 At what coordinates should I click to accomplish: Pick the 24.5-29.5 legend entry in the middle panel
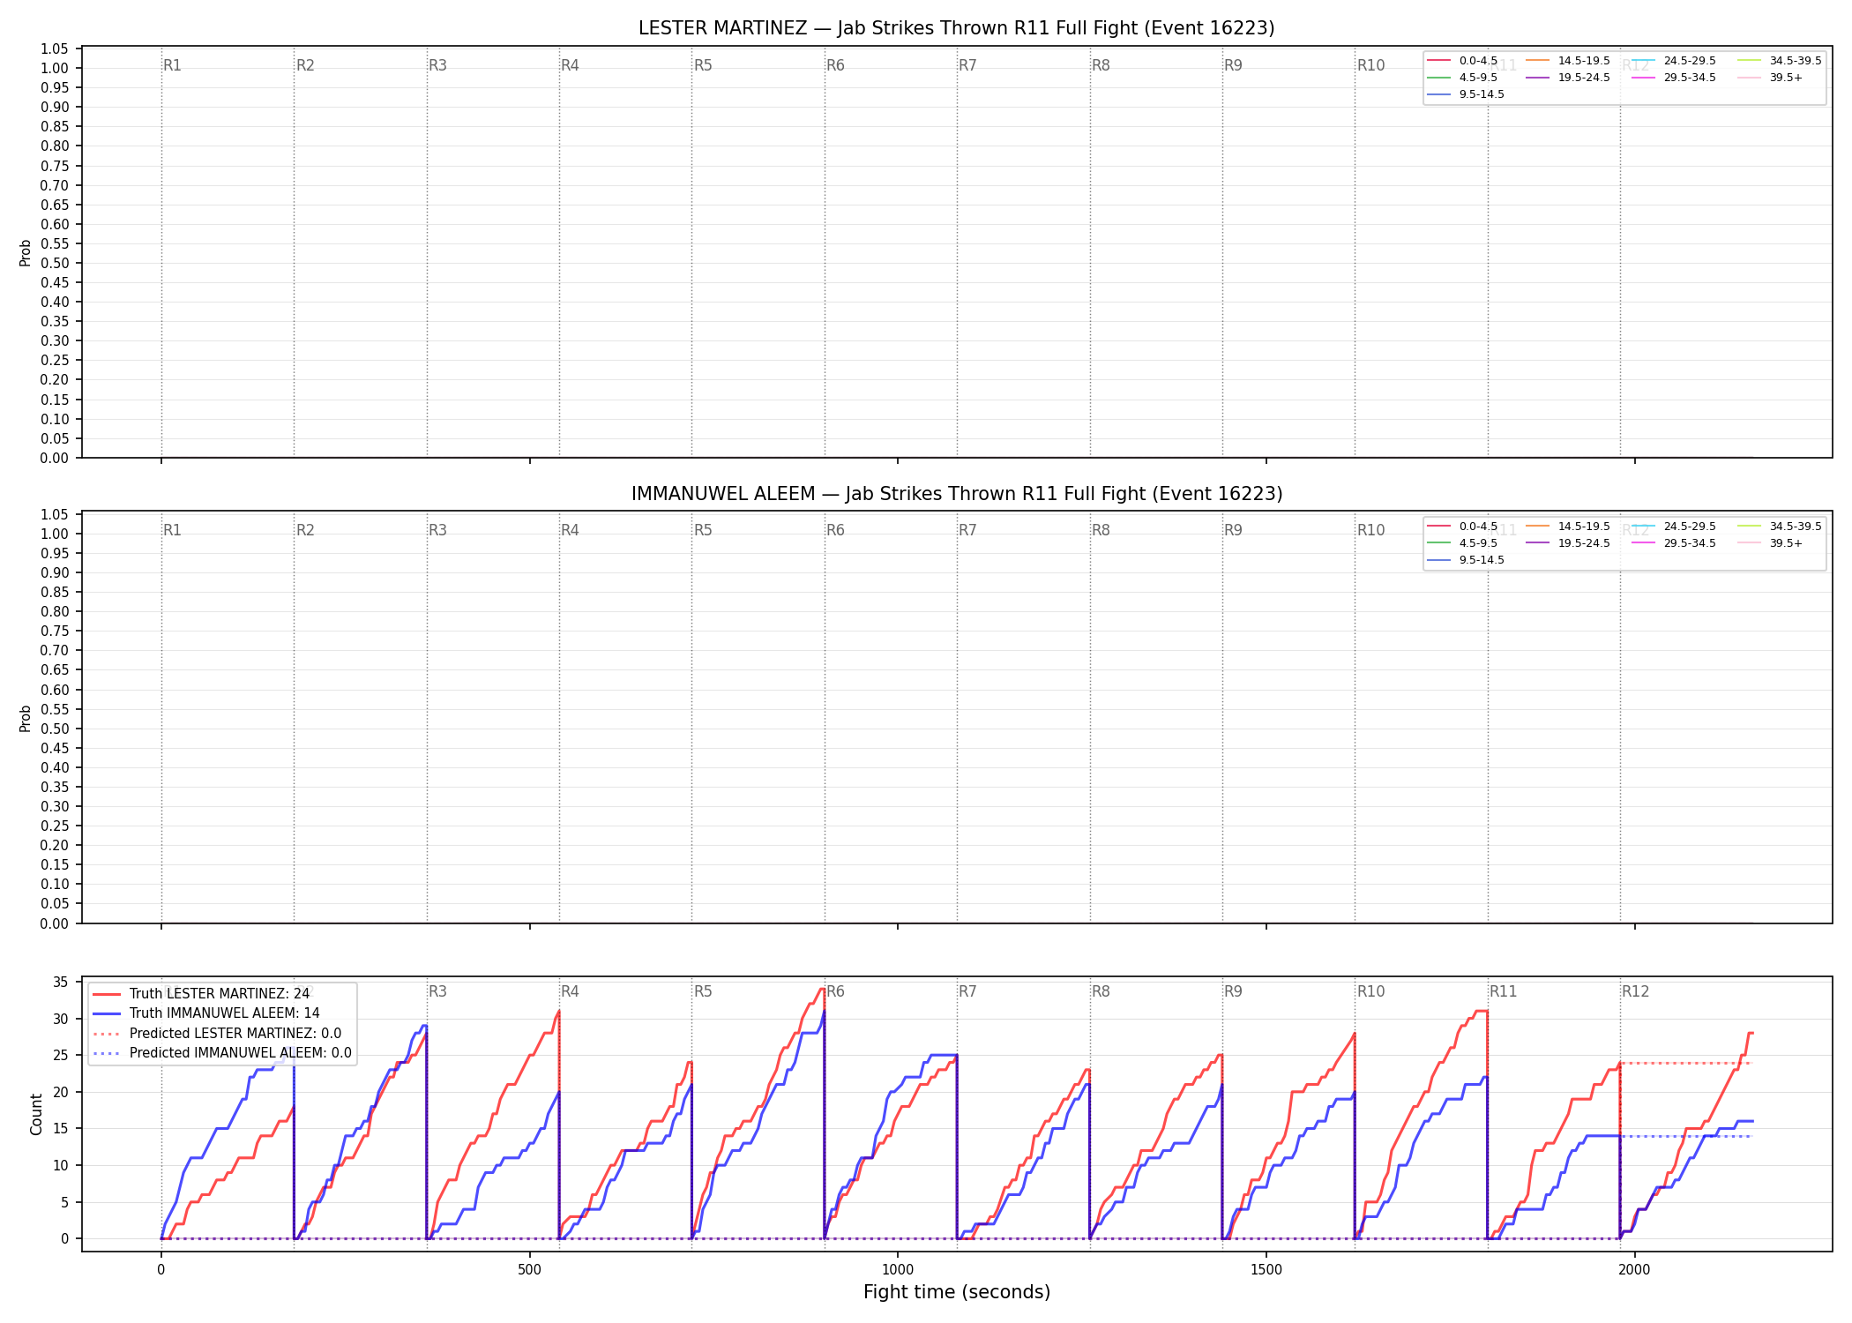pos(1674,527)
